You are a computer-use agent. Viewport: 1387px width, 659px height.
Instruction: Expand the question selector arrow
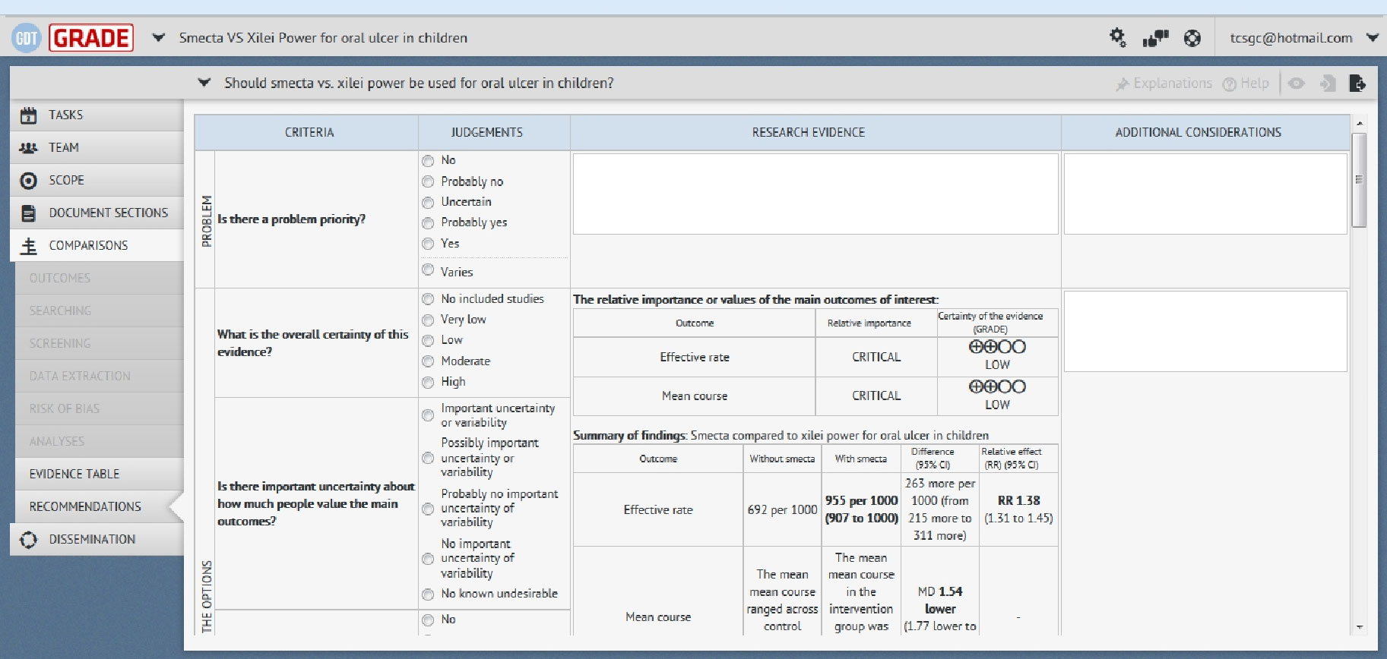coord(204,83)
